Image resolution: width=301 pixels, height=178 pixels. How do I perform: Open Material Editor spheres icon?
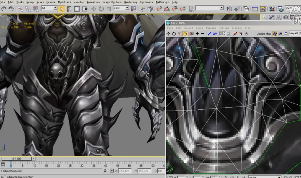(x=272, y=9)
